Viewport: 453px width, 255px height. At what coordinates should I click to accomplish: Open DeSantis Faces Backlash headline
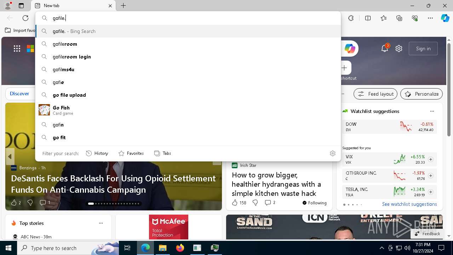click(x=113, y=184)
